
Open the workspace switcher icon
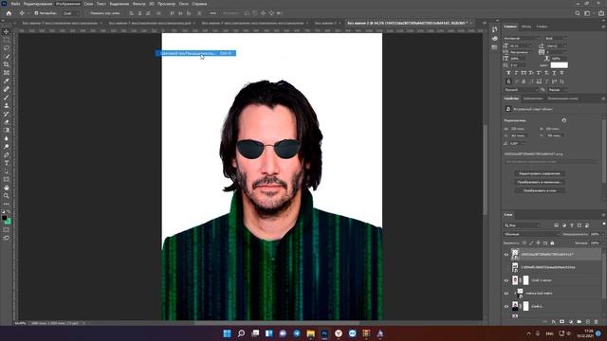tap(587, 13)
